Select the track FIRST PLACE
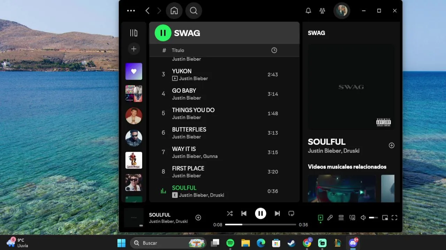 pos(224,172)
